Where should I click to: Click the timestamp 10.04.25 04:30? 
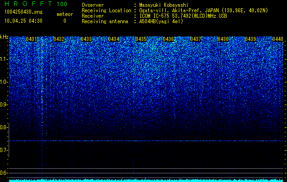click(23, 21)
